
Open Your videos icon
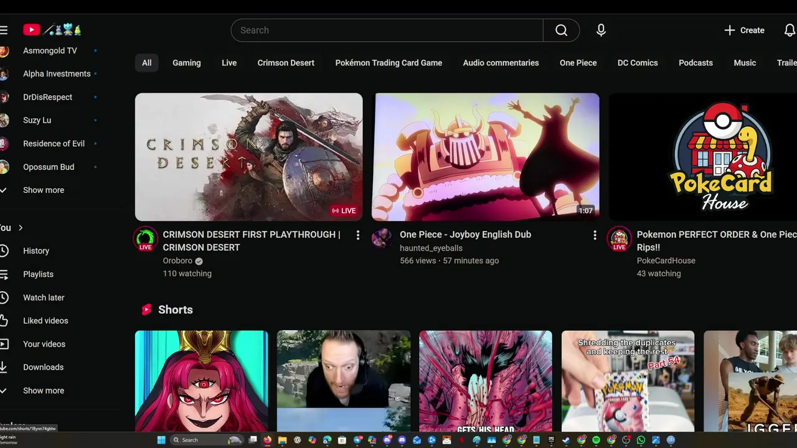[x=4, y=344]
